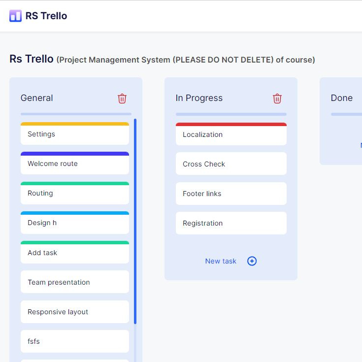
Task: Delete the General column with trash icon
Action: [x=122, y=99]
